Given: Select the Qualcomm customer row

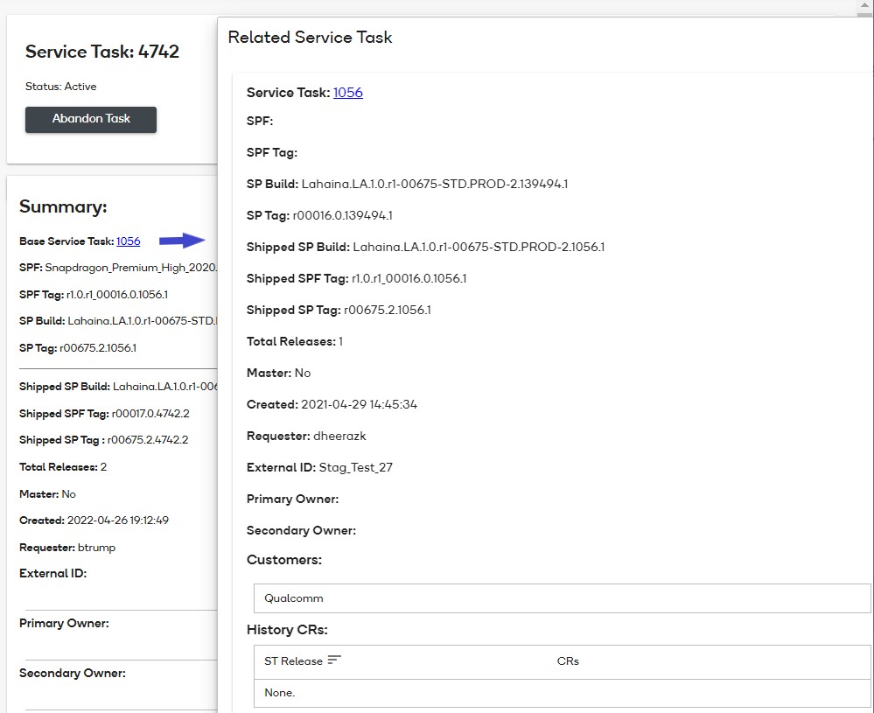Looking at the screenshot, I should click(x=560, y=598).
